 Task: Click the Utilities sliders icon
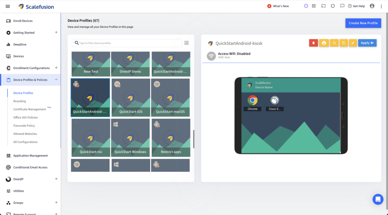coord(8,191)
